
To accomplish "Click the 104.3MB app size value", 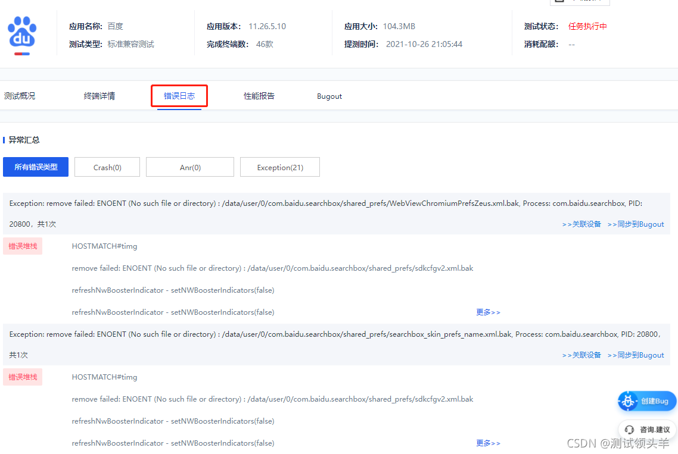I will tap(399, 26).
